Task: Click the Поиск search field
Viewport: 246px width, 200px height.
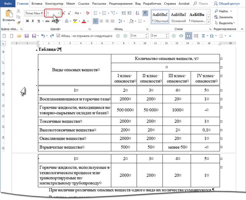Action: (x=201, y=4)
